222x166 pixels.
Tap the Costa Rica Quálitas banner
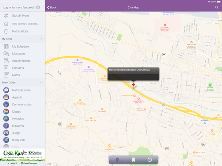[23, 154]
